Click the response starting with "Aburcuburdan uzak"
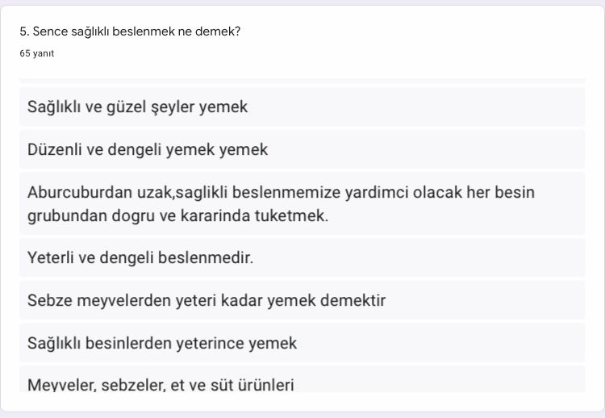 (x=281, y=204)
